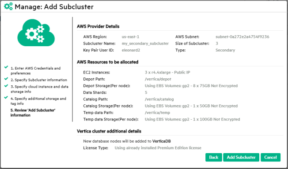The width and height of the screenshot is (288, 169).
Task: Click the Depot Storage(Per node) label
Action: pos(106,86)
